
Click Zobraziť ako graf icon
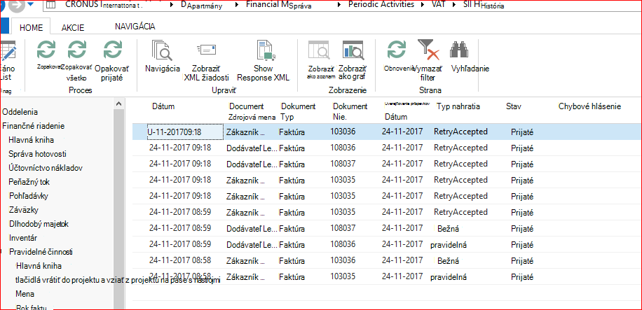click(x=353, y=50)
